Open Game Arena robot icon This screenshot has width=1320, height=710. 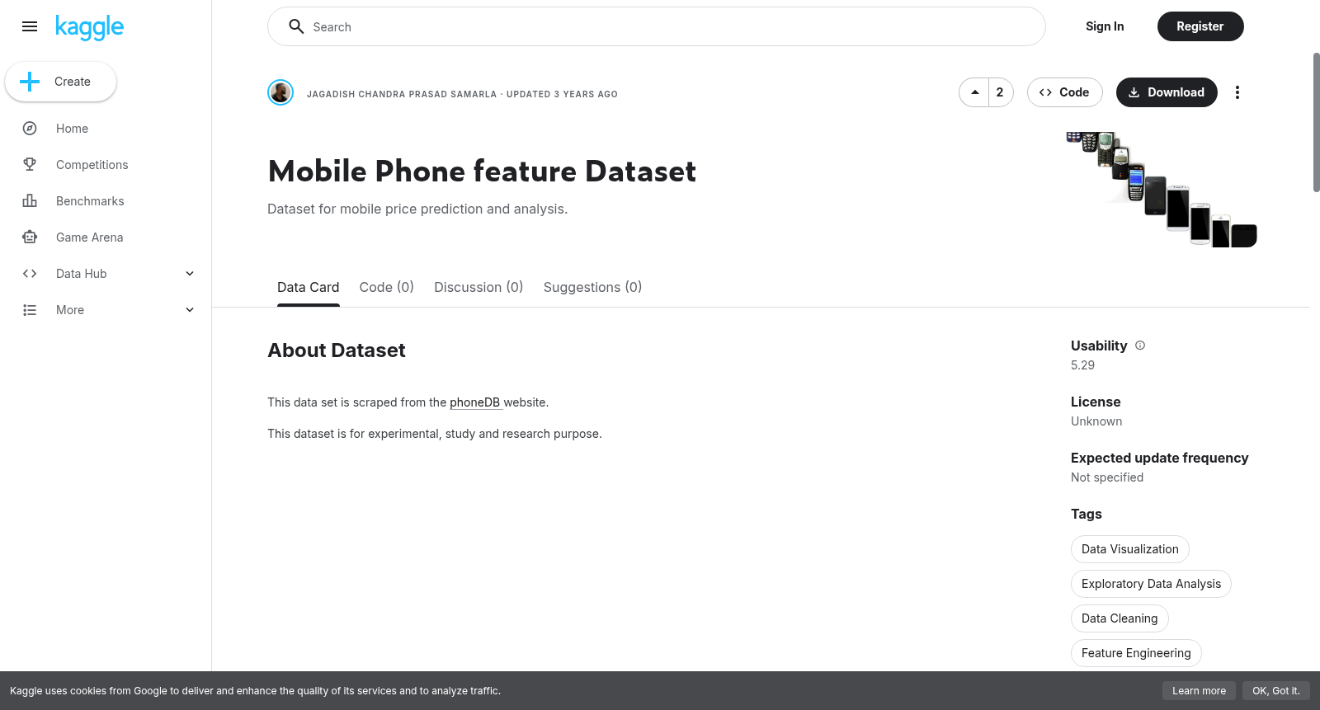[x=30, y=237]
